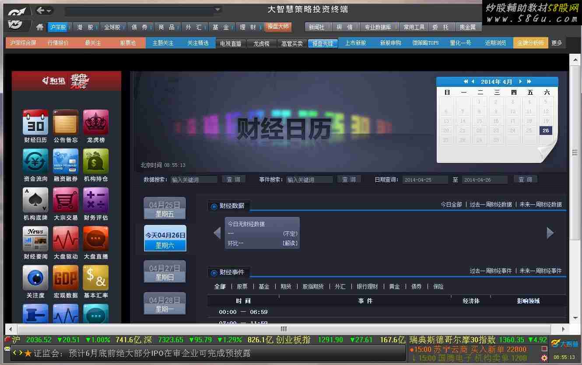Open the 机构持仓 money bag icon
The image size is (582, 365).
coord(96,161)
